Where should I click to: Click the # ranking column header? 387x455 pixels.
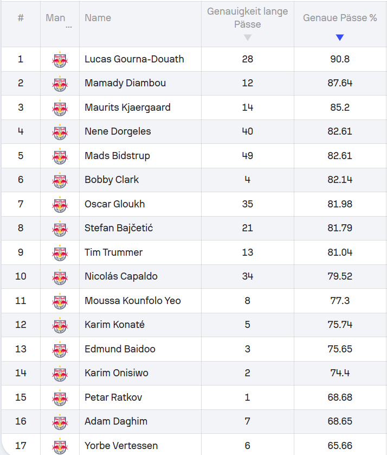[x=21, y=18]
